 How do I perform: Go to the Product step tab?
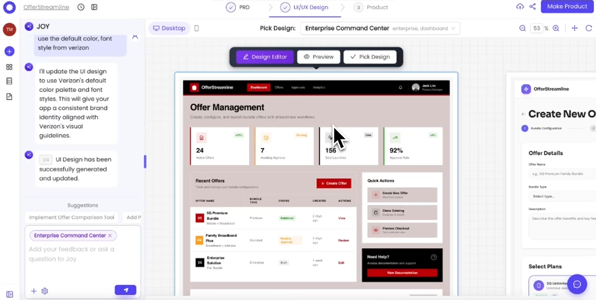click(371, 7)
